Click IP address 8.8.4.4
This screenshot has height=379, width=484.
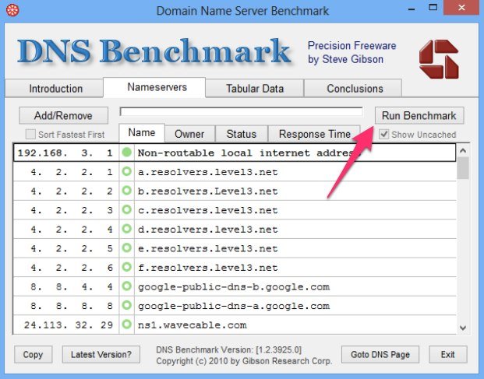pyautogui.click(x=72, y=287)
